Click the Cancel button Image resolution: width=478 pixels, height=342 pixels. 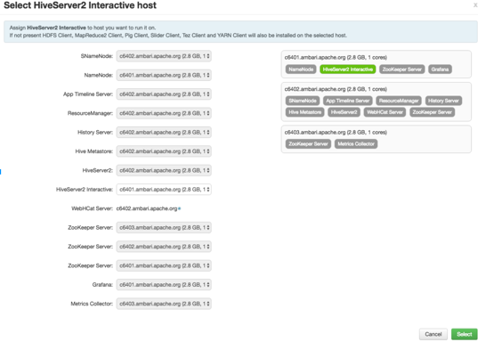pos(433,334)
